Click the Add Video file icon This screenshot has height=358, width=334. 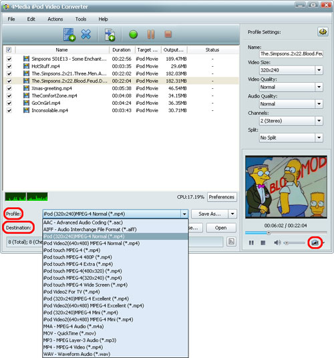(x=69, y=35)
